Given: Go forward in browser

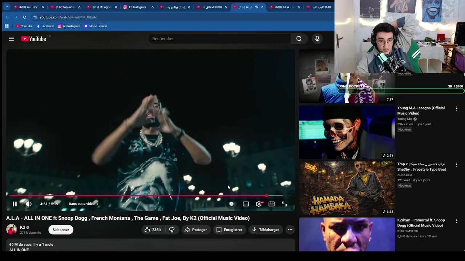Looking at the screenshot, I should click(16, 17).
